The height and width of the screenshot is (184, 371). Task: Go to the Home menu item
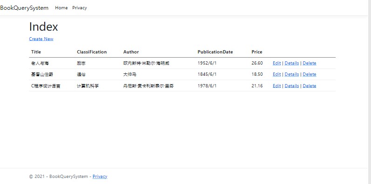(61, 8)
